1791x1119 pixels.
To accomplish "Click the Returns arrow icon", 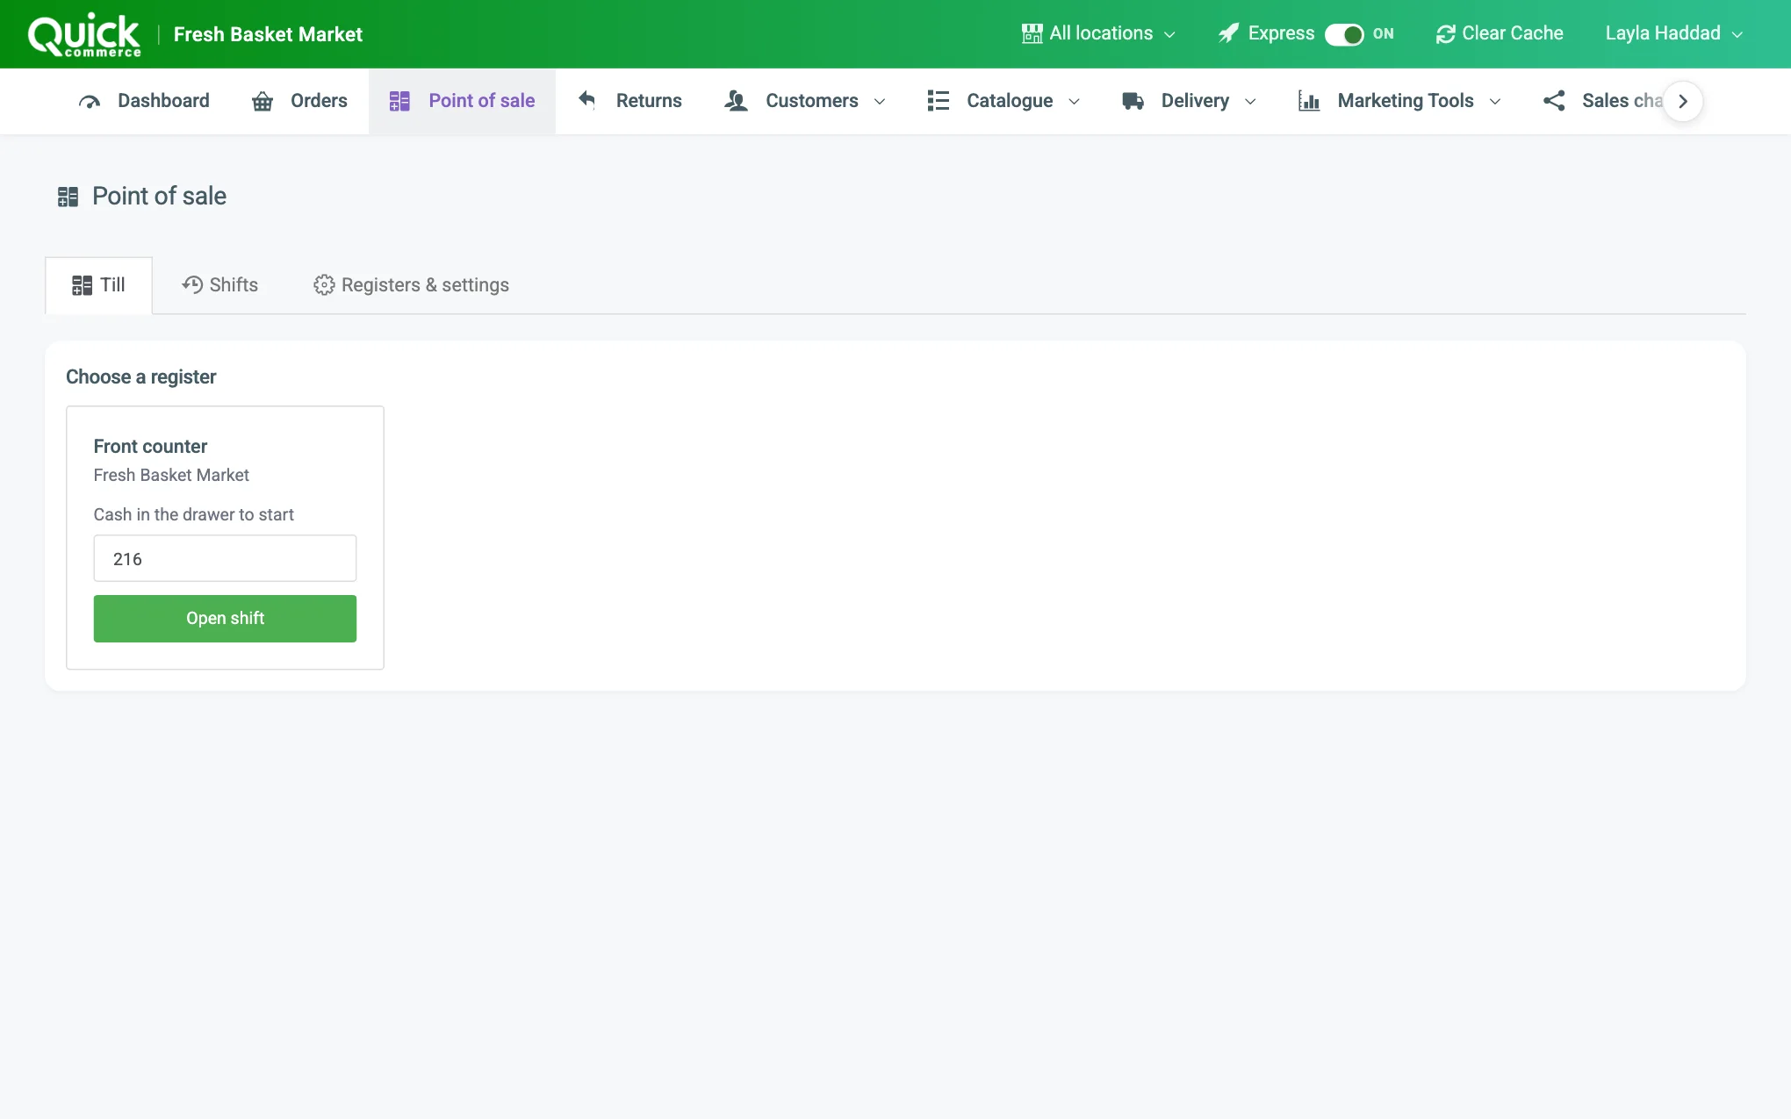I will (x=587, y=100).
